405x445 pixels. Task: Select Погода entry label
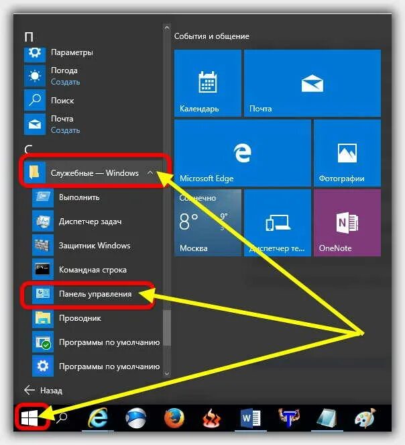point(64,70)
